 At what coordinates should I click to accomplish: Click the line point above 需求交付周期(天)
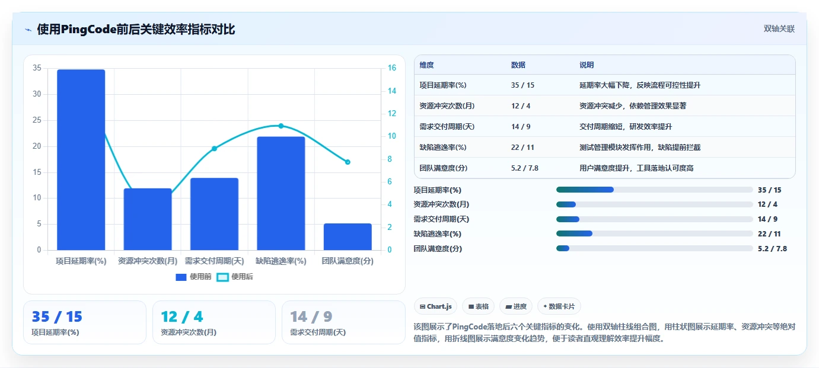214,148
